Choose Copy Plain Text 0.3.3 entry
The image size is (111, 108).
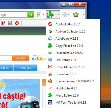73,46
